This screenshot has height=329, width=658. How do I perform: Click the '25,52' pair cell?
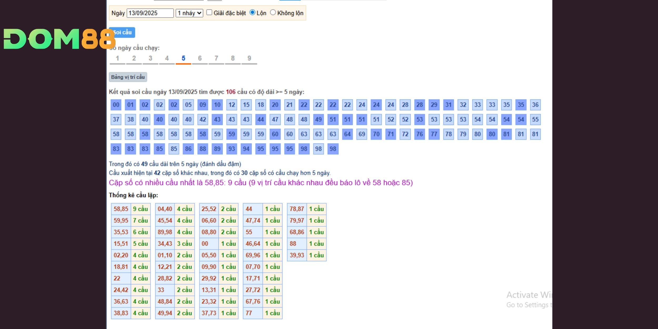click(x=209, y=209)
